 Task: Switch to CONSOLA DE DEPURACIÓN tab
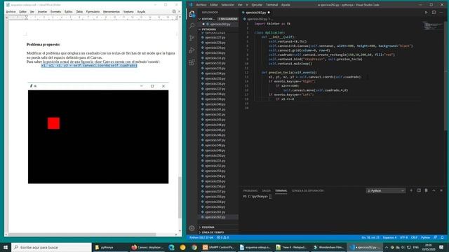[307, 190]
